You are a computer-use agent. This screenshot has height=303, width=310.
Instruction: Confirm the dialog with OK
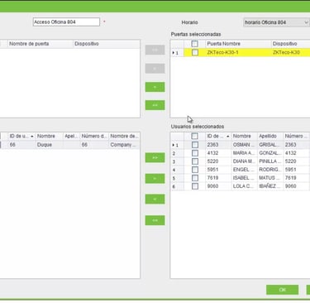tap(282, 290)
